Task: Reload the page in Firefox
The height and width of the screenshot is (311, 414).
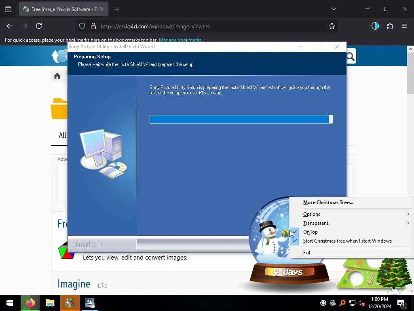Action: click(39, 26)
